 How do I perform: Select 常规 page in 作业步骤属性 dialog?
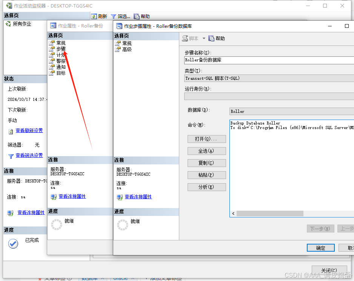coord(127,43)
